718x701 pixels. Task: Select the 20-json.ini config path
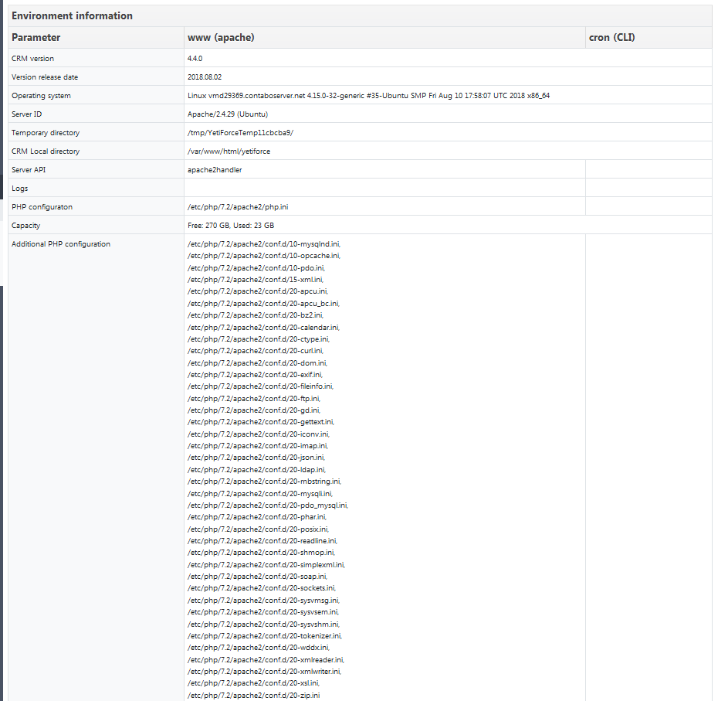click(x=256, y=458)
